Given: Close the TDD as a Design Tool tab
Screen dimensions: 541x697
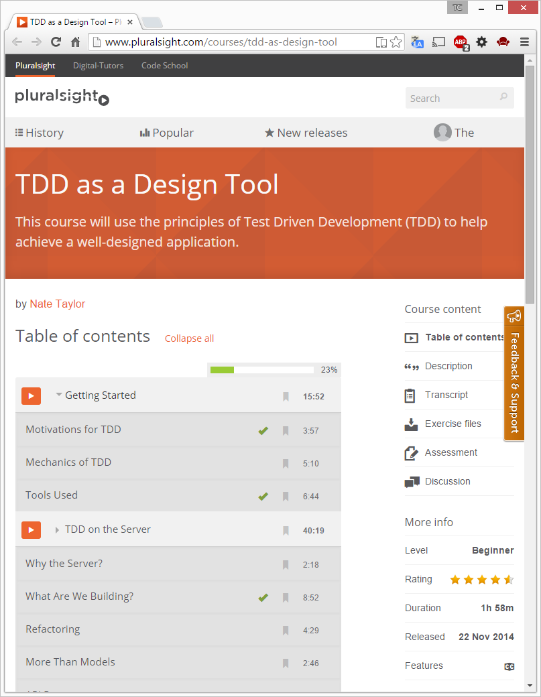Looking at the screenshot, I should 130,21.
